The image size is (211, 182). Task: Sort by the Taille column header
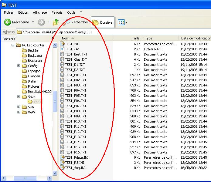tap(128, 38)
